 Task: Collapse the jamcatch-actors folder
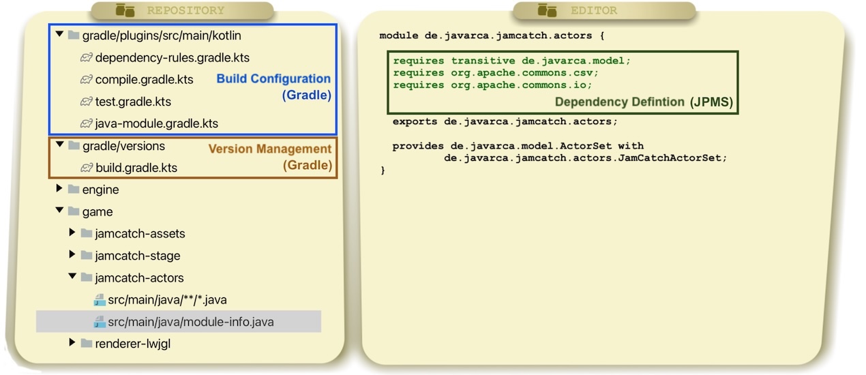coord(72,277)
